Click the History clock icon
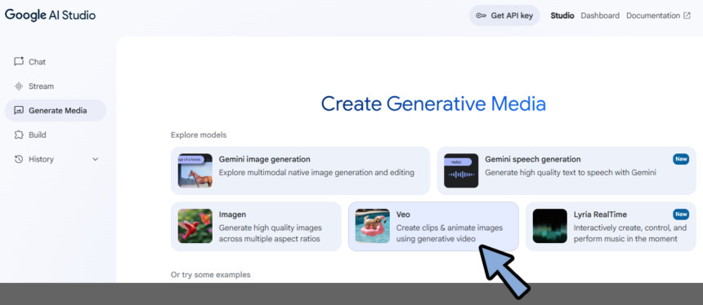This screenshot has width=703, height=305. 18,159
